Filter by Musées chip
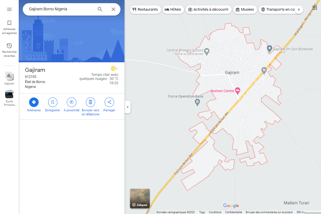Viewport: 321px width, 214px height. [245, 10]
